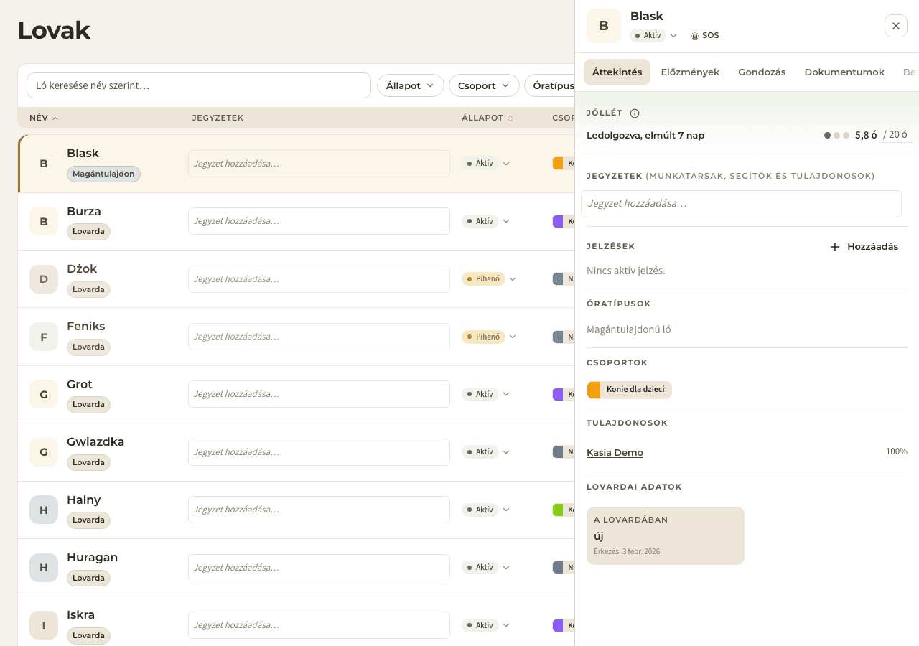
Task: Click the Magántulajdon tag under Blask
Action: click(x=104, y=174)
